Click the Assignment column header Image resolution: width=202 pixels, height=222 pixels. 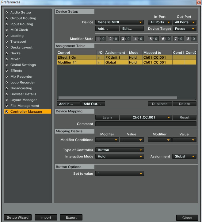pyautogui.click(x=116, y=53)
